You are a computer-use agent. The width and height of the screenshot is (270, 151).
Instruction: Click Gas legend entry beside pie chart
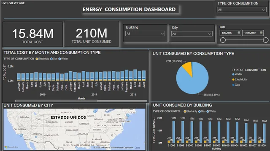[236, 85]
